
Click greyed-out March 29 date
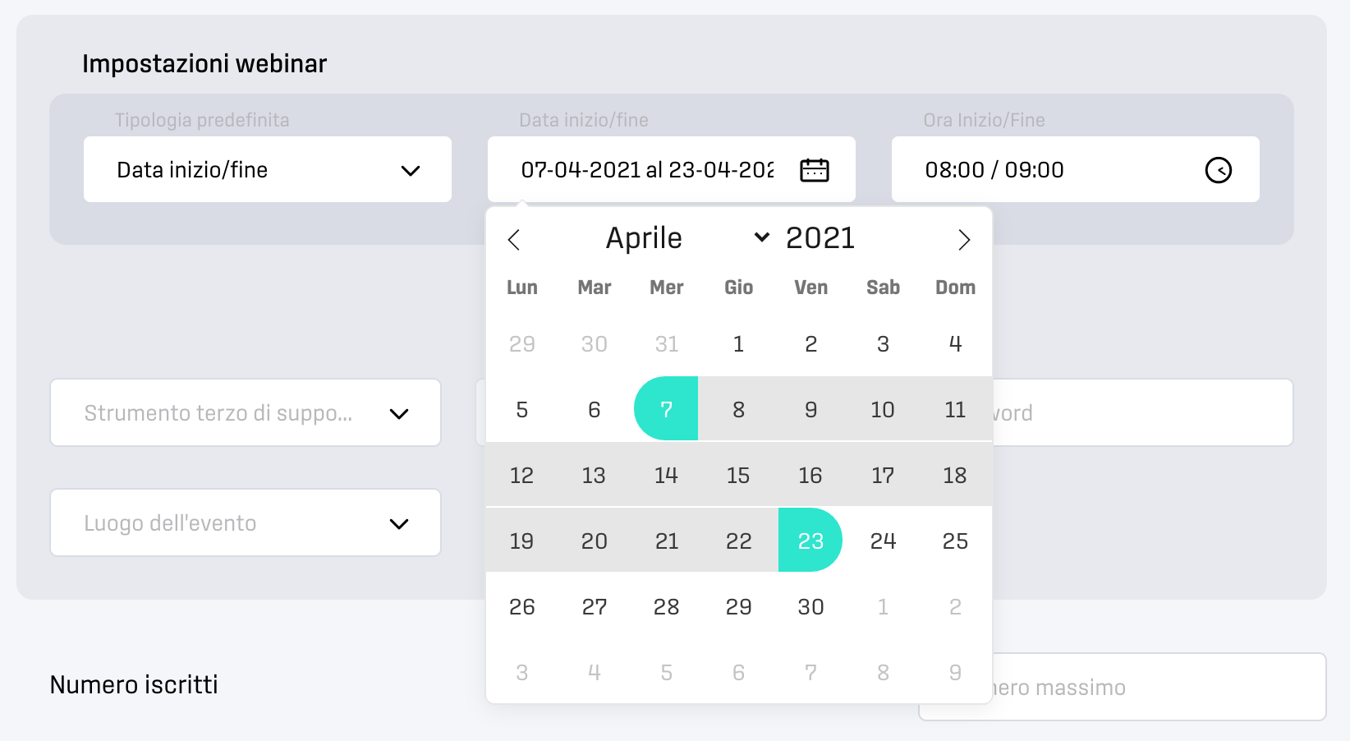pos(522,343)
